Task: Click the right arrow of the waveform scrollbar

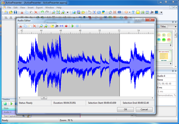Action: coord(152,98)
